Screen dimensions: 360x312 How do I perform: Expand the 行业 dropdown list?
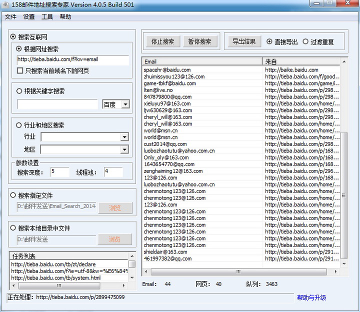(124, 137)
